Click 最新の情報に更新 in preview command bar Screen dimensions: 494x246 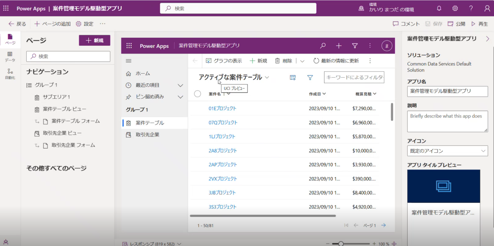coord(336,61)
